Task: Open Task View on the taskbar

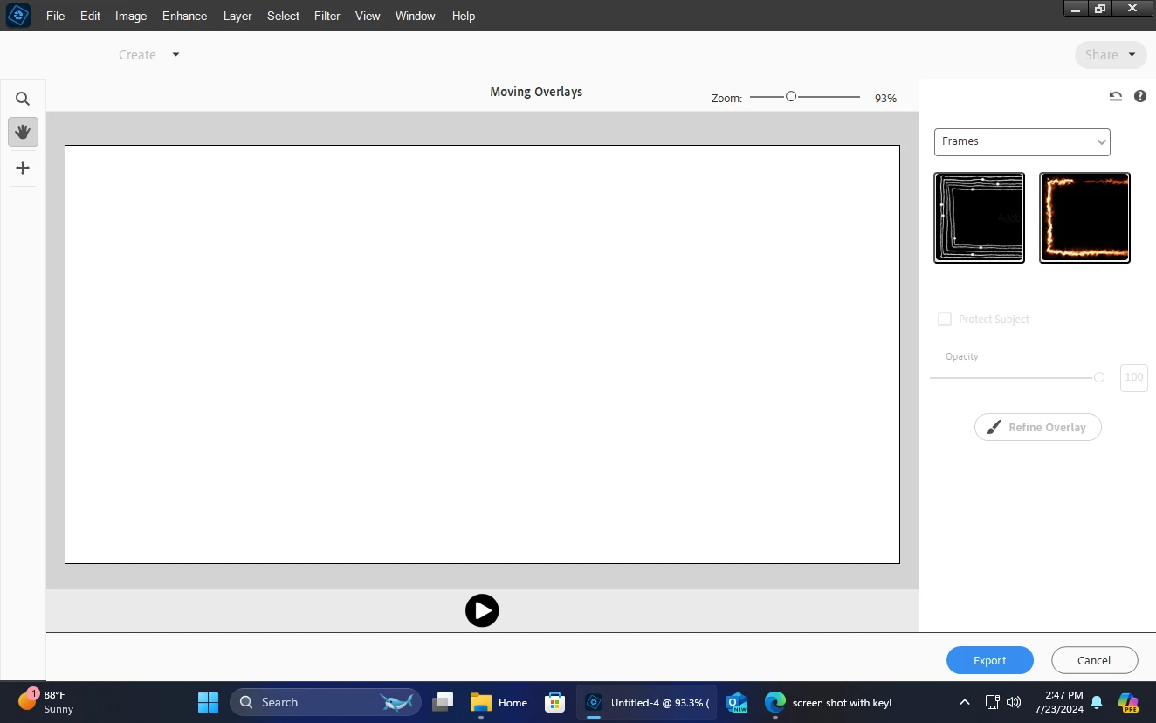Action: 443,702
